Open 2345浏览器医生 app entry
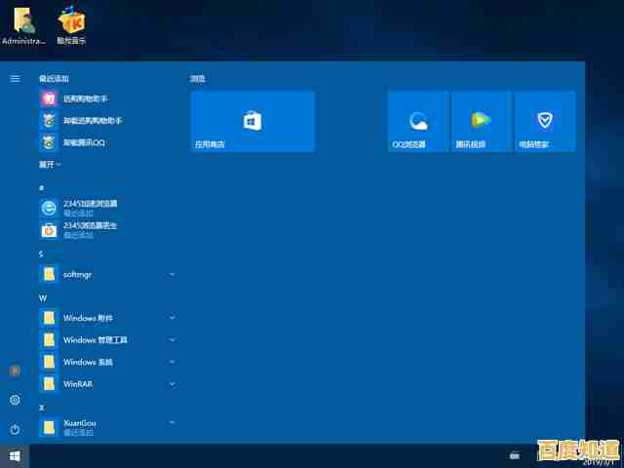The width and height of the screenshot is (624, 468). click(107, 230)
